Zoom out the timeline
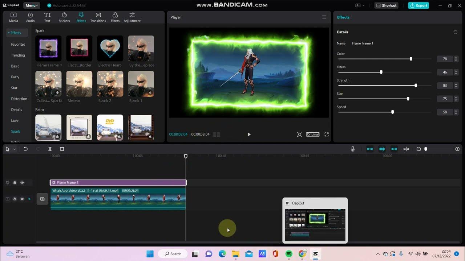 pos(418,149)
